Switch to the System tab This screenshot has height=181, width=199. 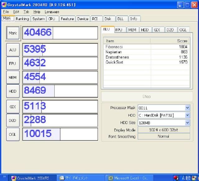coord(39,19)
